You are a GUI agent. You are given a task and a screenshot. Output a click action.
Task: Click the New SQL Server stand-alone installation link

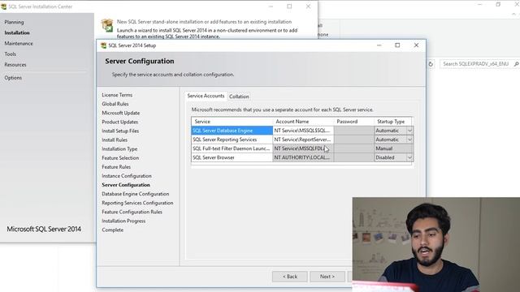(204, 22)
